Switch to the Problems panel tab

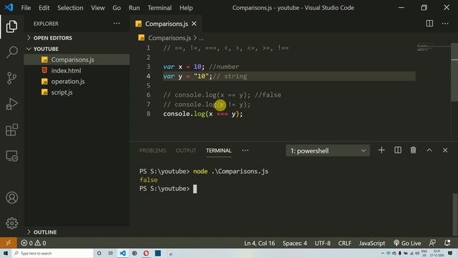(152, 150)
